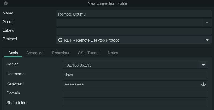This screenshot has width=214, height=110.
Task: Switch to the Basic tab
Action: pyautogui.click(x=13, y=53)
